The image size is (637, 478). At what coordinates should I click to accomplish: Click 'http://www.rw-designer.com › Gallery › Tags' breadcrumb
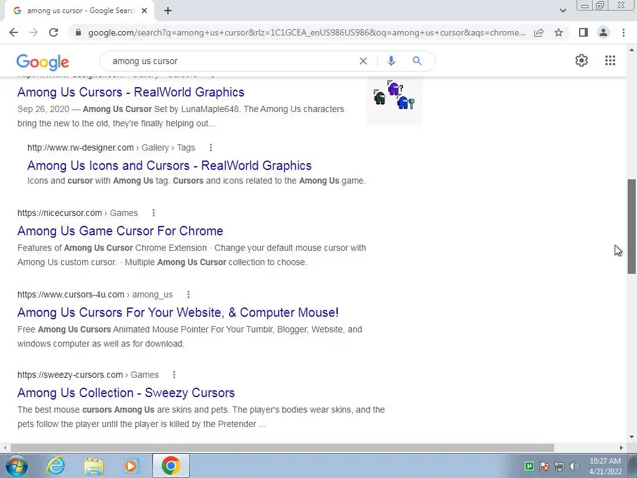click(x=111, y=148)
